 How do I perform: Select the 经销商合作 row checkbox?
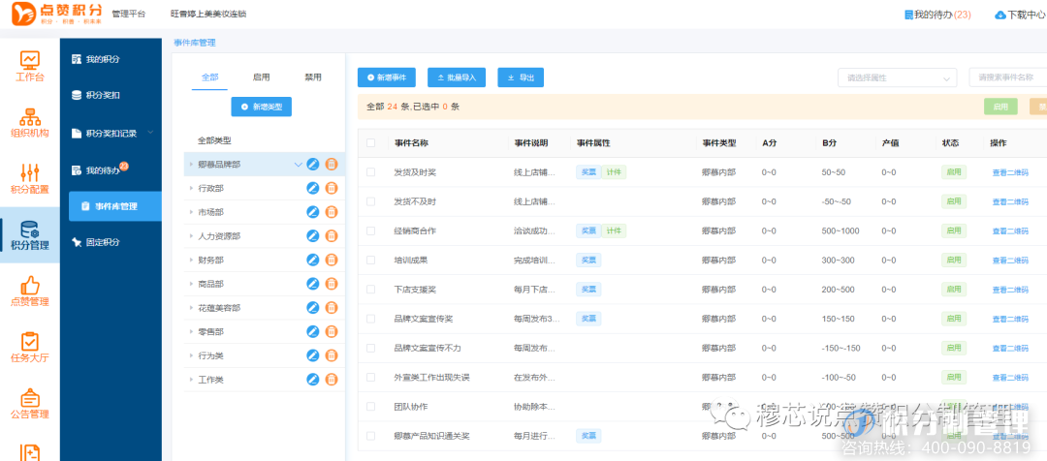coord(370,230)
